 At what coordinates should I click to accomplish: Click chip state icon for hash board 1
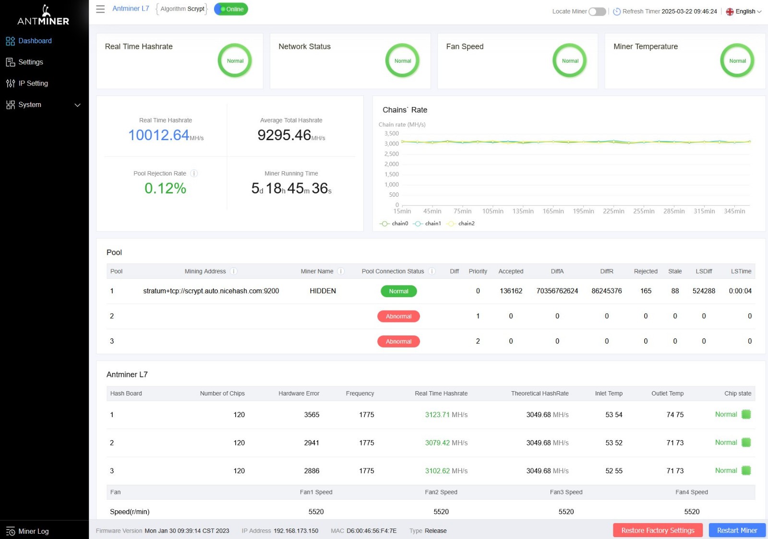coord(746,414)
